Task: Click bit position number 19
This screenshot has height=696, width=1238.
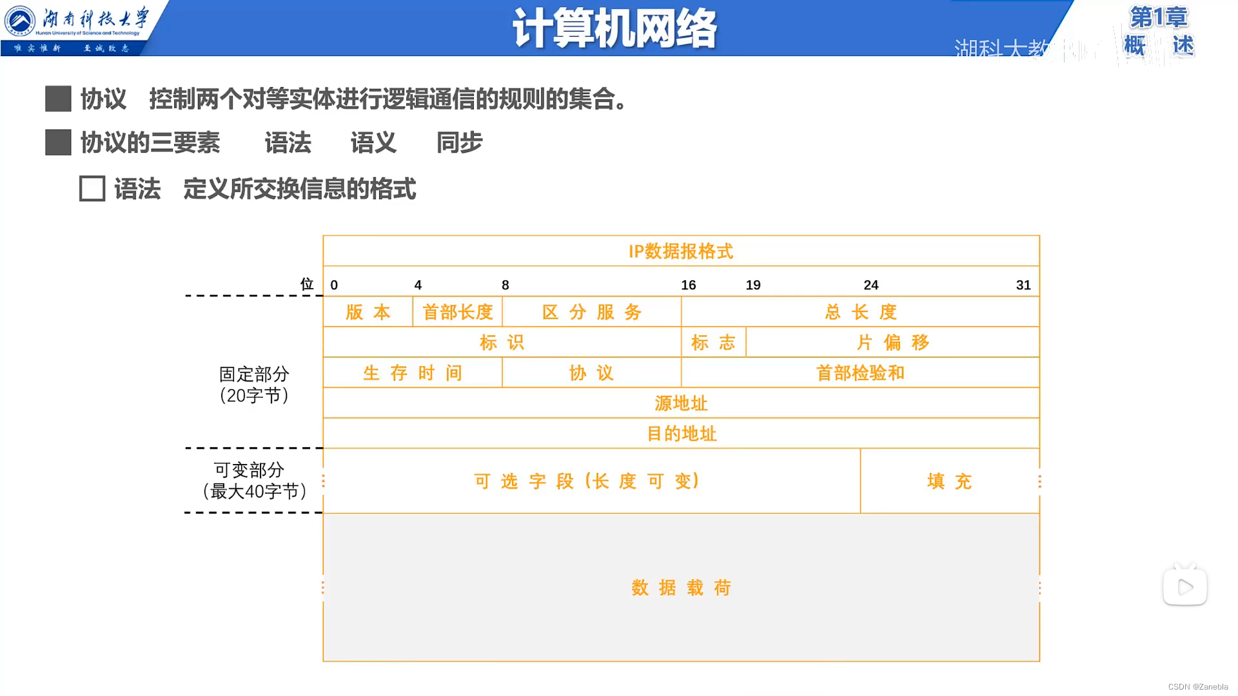Action: tap(753, 285)
